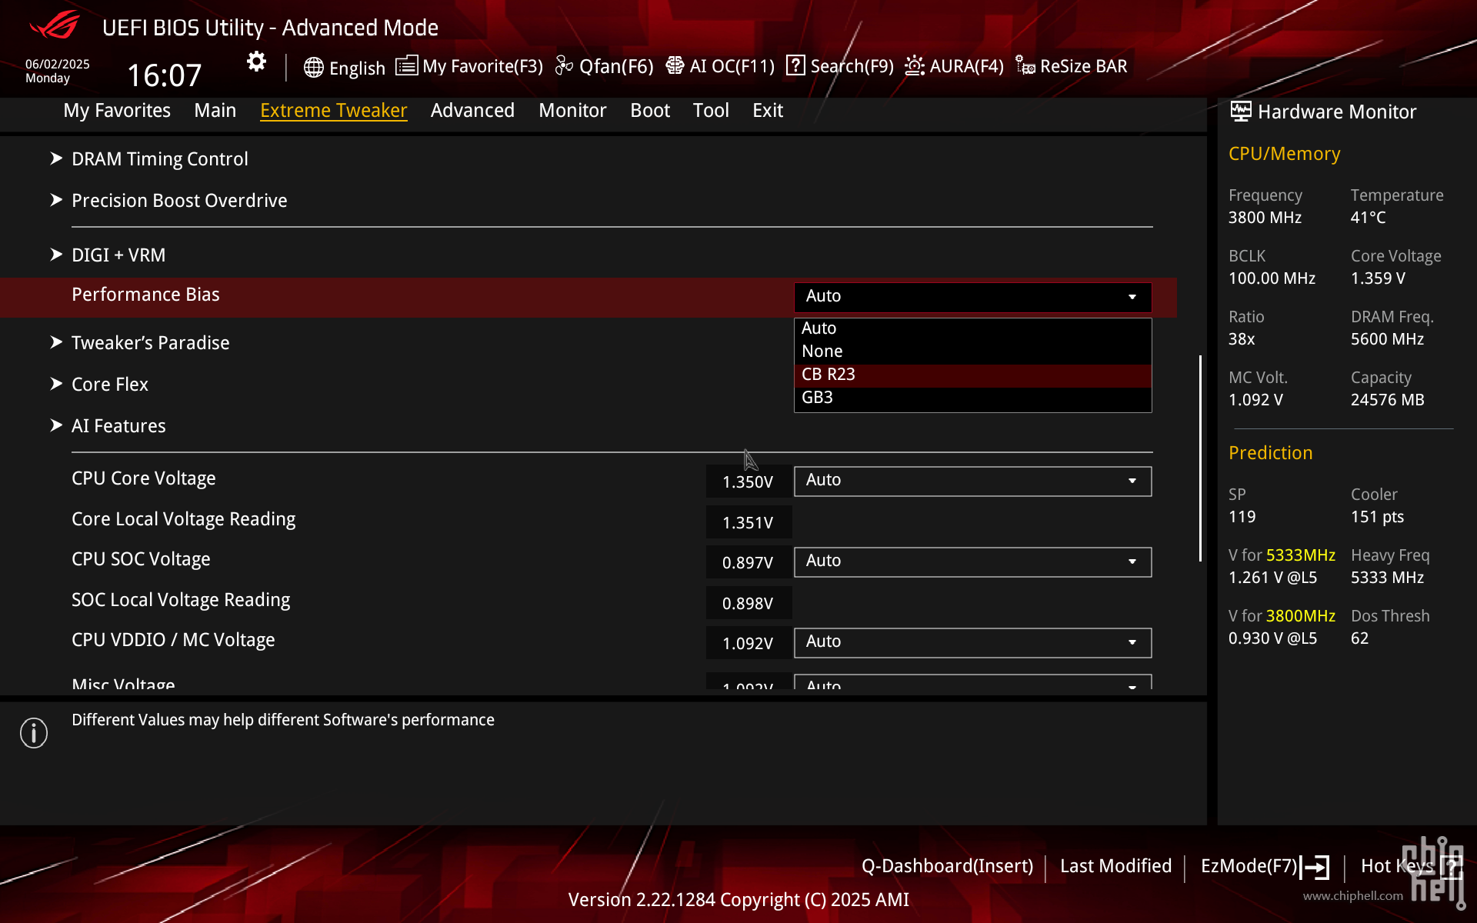Click the page vertical scrollbar

click(1200, 458)
